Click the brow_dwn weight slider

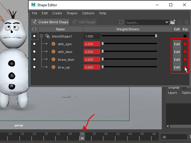pos(130,60)
